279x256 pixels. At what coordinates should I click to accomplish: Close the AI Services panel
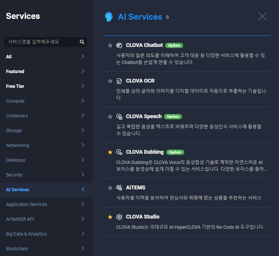click(x=262, y=16)
